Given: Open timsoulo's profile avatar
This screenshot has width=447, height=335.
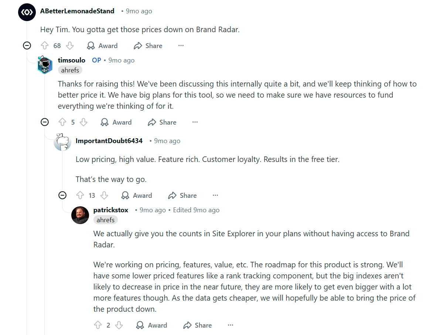Looking at the screenshot, I should pos(45,64).
